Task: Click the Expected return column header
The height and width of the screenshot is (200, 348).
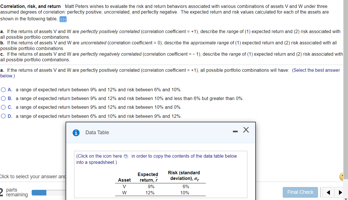Action: (x=148, y=177)
